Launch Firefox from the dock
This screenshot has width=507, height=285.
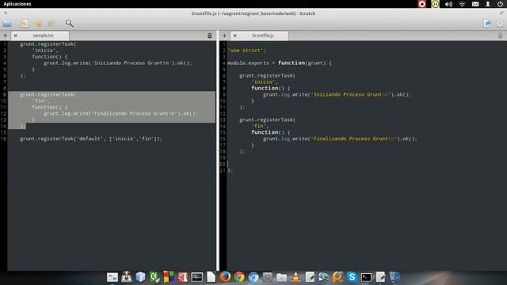tap(225, 277)
